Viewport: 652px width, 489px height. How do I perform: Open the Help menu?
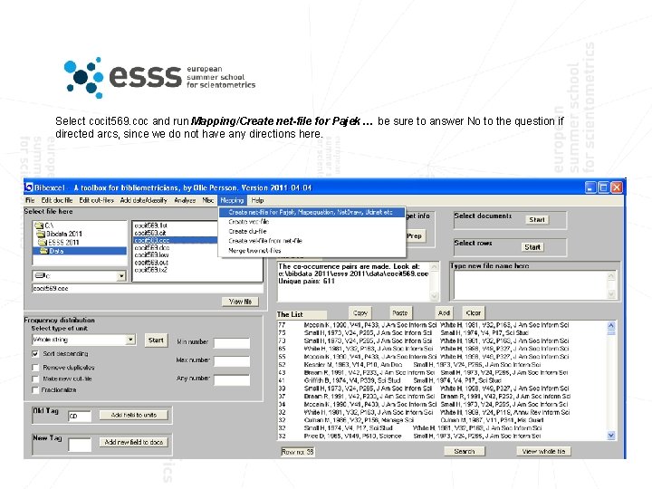pyautogui.click(x=257, y=200)
